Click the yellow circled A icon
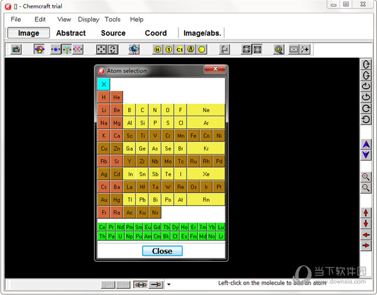The width and height of the screenshot is (377, 295). click(190, 50)
